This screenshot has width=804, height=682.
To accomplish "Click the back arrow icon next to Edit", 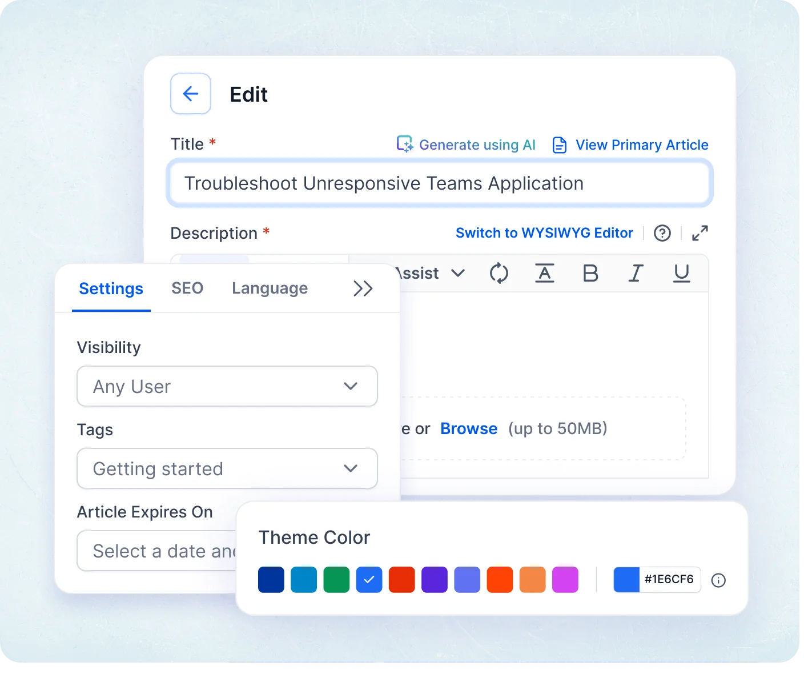I will click(x=190, y=94).
